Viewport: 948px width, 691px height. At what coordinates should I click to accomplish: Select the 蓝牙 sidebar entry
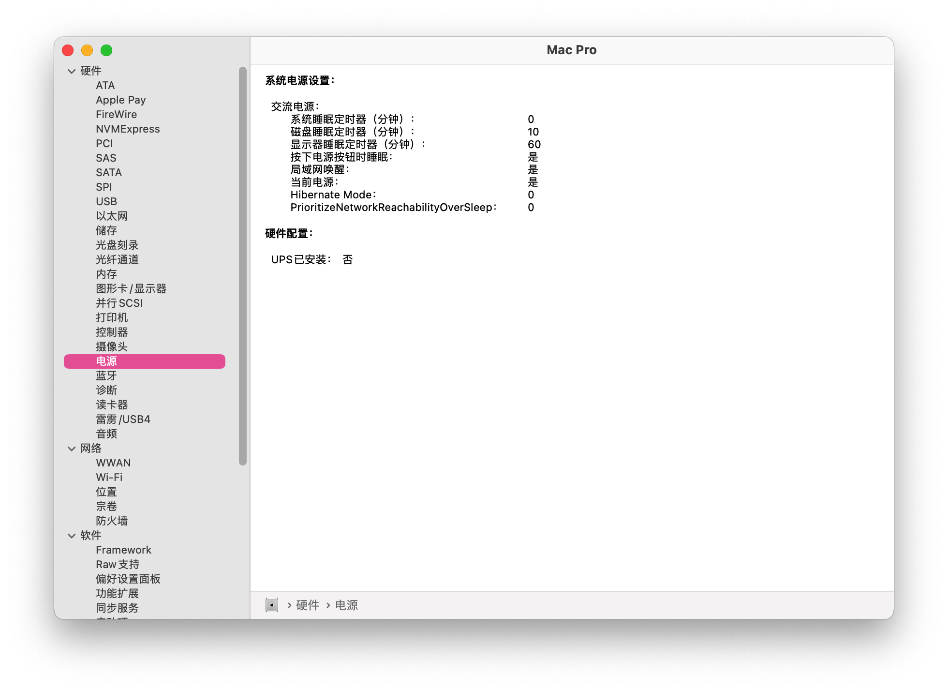[x=106, y=376]
